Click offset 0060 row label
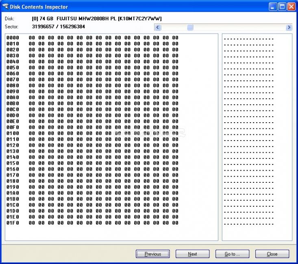The height and width of the screenshot is (264, 298). [x=13, y=74]
